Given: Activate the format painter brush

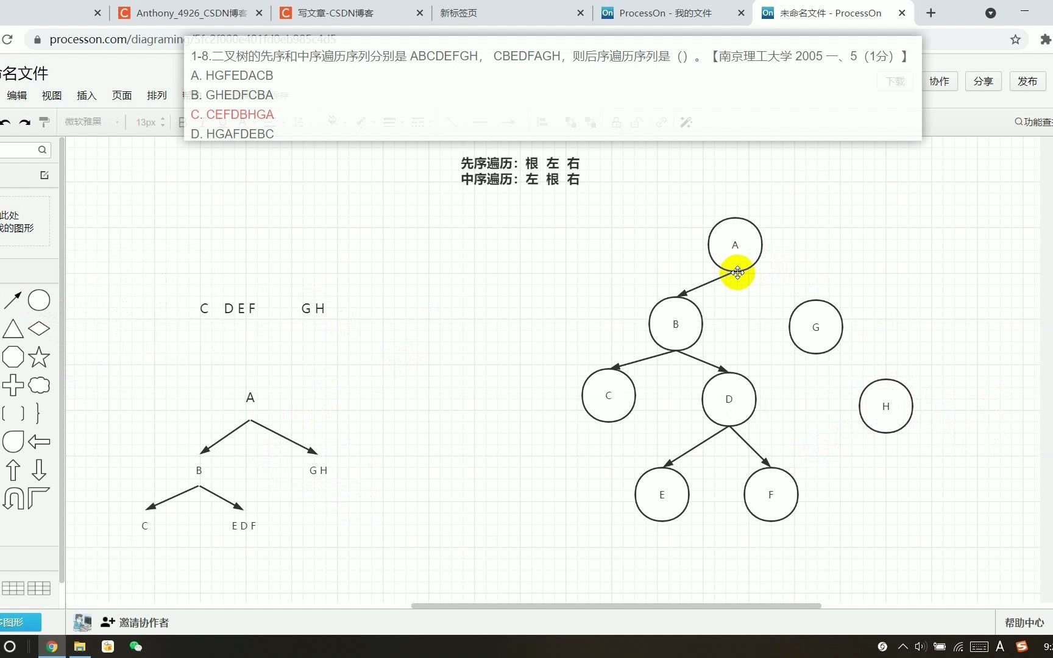Looking at the screenshot, I should point(44,122).
